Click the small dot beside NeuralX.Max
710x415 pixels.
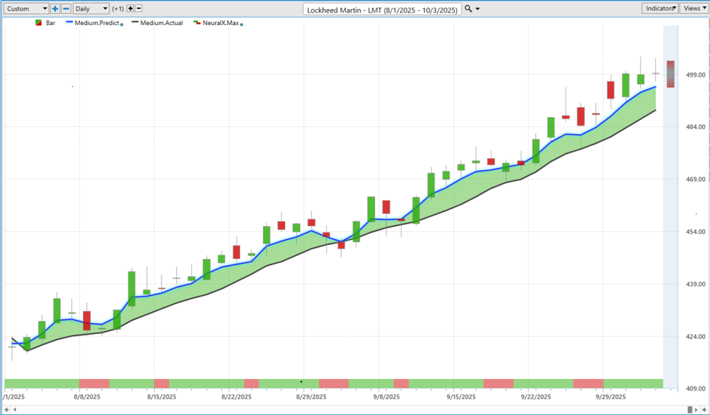point(241,24)
